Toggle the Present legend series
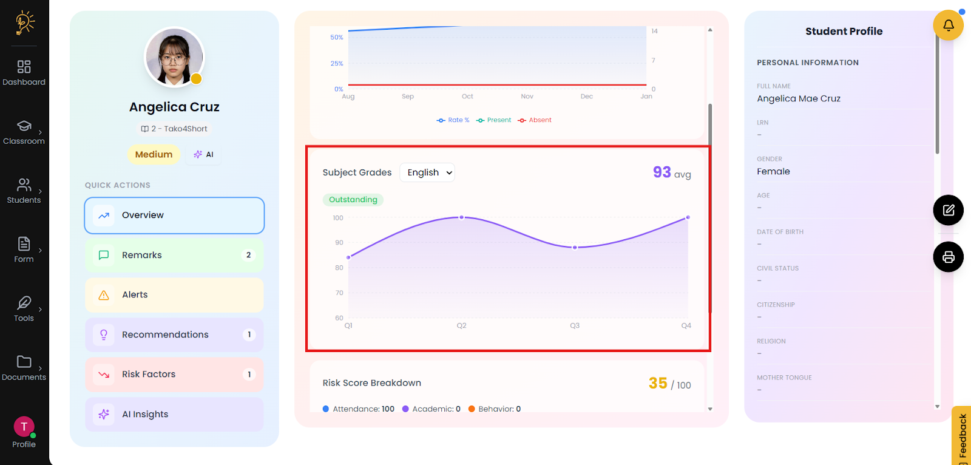Viewport: 971px width, 465px height. pyautogui.click(x=493, y=120)
